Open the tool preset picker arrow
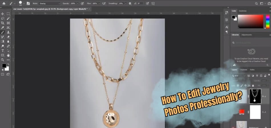 (x=15, y=3)
